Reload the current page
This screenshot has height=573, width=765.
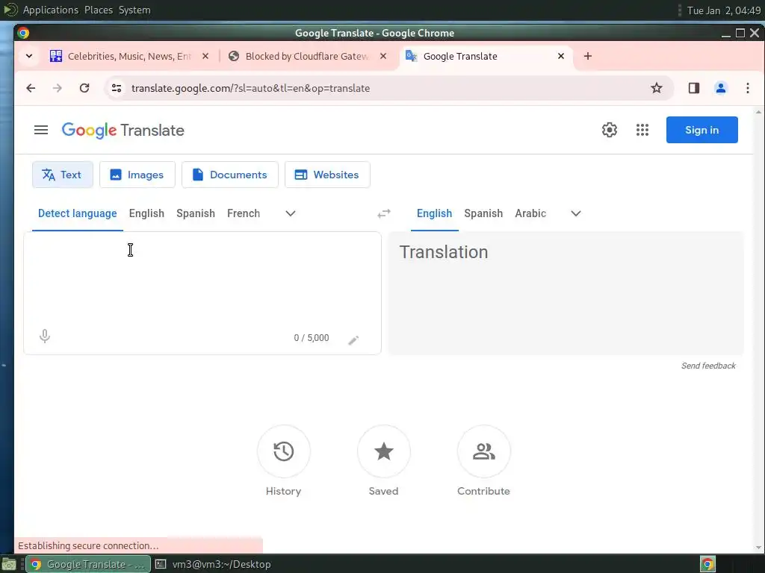click(84, 88)
